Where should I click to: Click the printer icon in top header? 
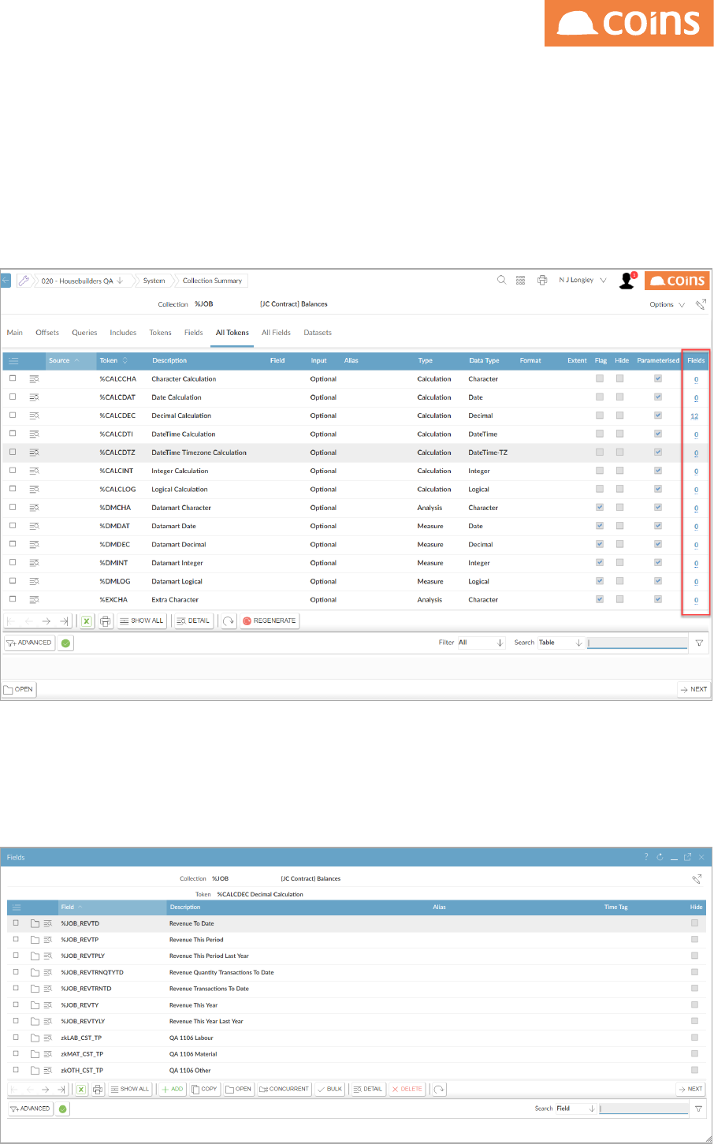[x=542, y=280]
